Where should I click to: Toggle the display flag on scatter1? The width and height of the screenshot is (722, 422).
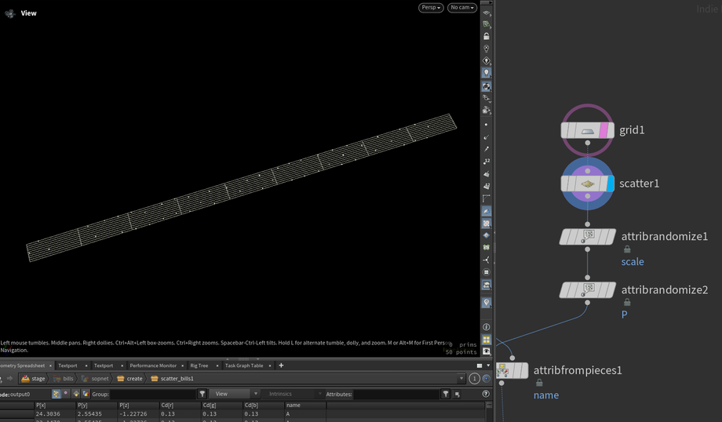[610, 184]
